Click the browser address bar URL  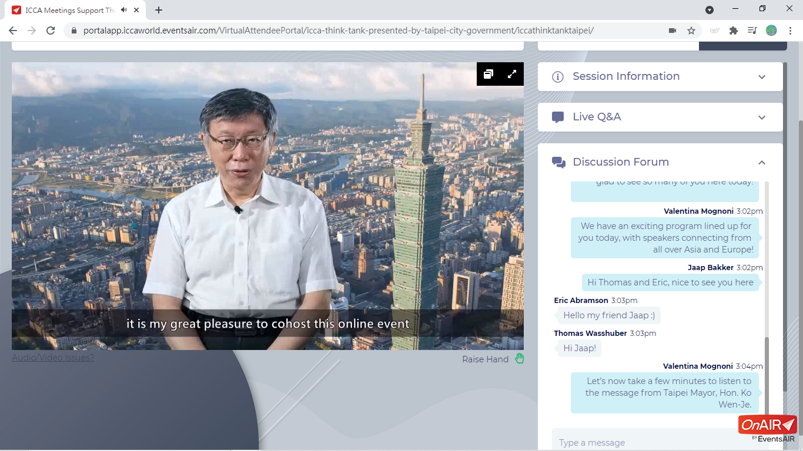pos(339,31)
